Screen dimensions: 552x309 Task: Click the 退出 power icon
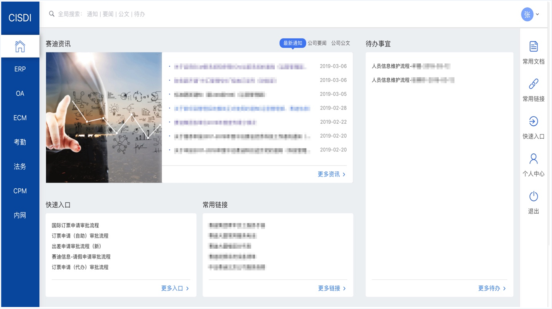(533, 196)
